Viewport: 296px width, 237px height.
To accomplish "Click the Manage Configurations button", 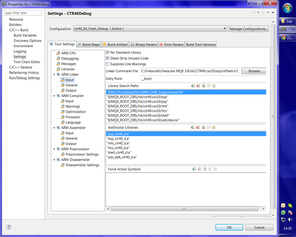I will pos(248,29).
